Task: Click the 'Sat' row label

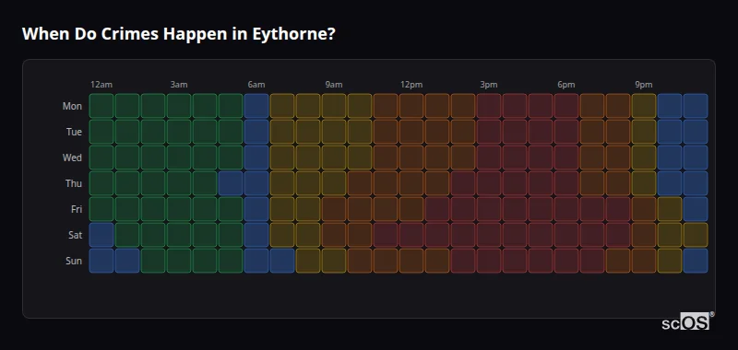Action: (76, 236)
